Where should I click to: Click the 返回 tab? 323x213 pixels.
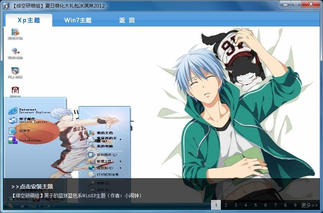(127, 20)
